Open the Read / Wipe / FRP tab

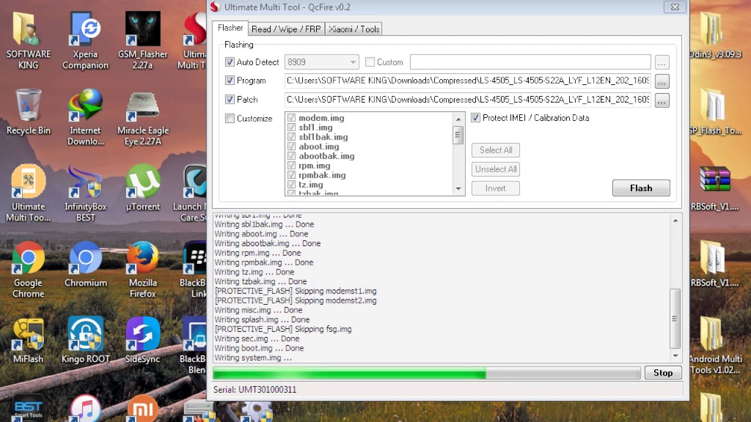[286, 29]
